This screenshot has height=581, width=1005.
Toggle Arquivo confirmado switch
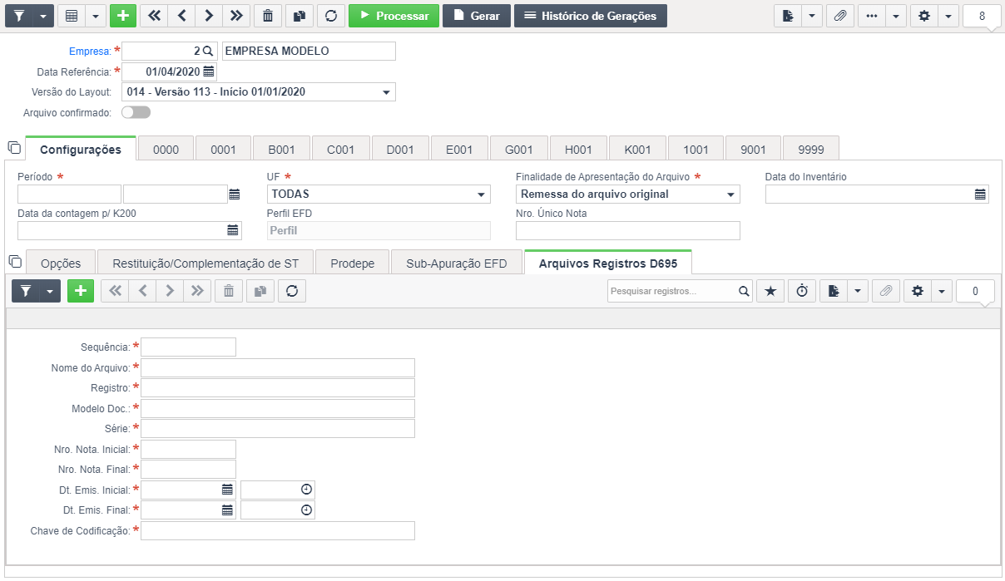point(136,112)
